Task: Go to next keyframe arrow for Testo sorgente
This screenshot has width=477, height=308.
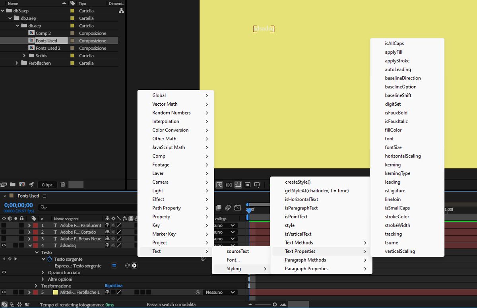Action: [16, 259]
